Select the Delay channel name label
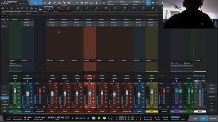This screenshot has height=122, width=218. (189, 111)
